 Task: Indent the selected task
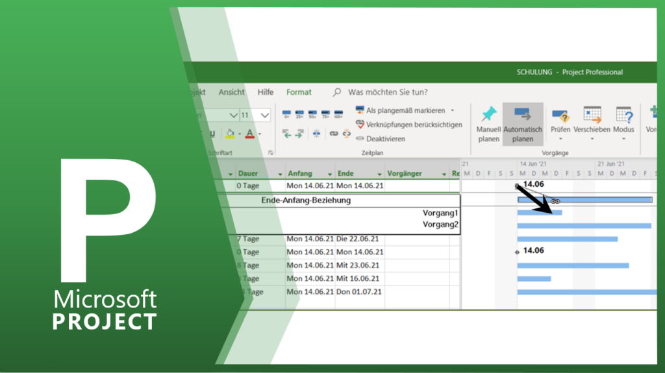(x=299, y=134)
